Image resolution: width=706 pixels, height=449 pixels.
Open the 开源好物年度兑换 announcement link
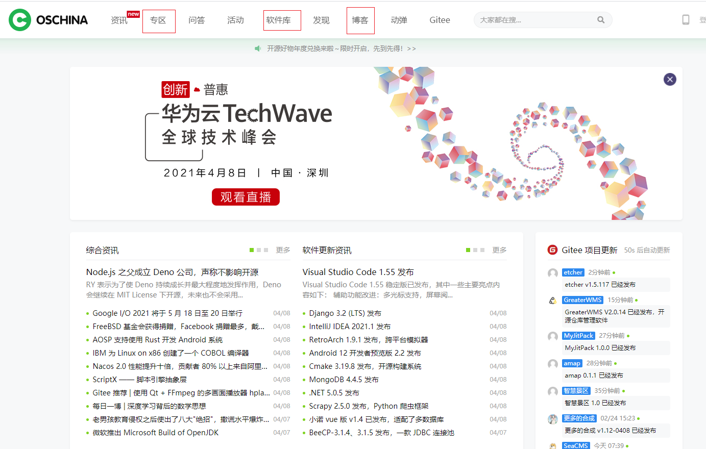pos(341,48)
